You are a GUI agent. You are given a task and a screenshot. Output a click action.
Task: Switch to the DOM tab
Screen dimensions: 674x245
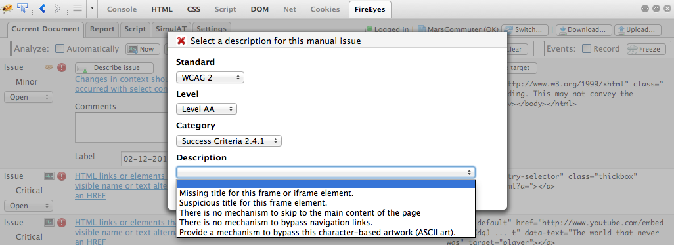(x=259, y=9)
